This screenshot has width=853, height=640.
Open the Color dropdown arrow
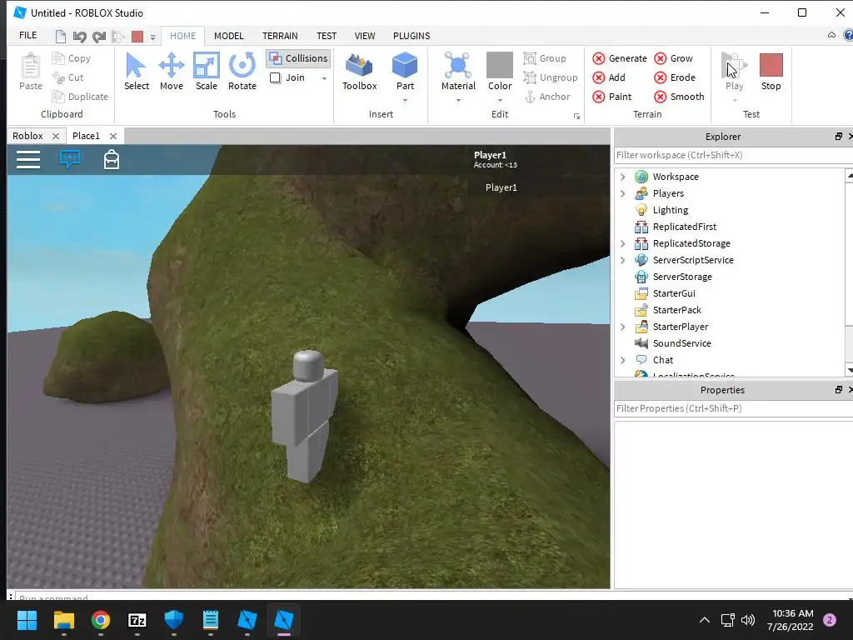click(500, 100)
